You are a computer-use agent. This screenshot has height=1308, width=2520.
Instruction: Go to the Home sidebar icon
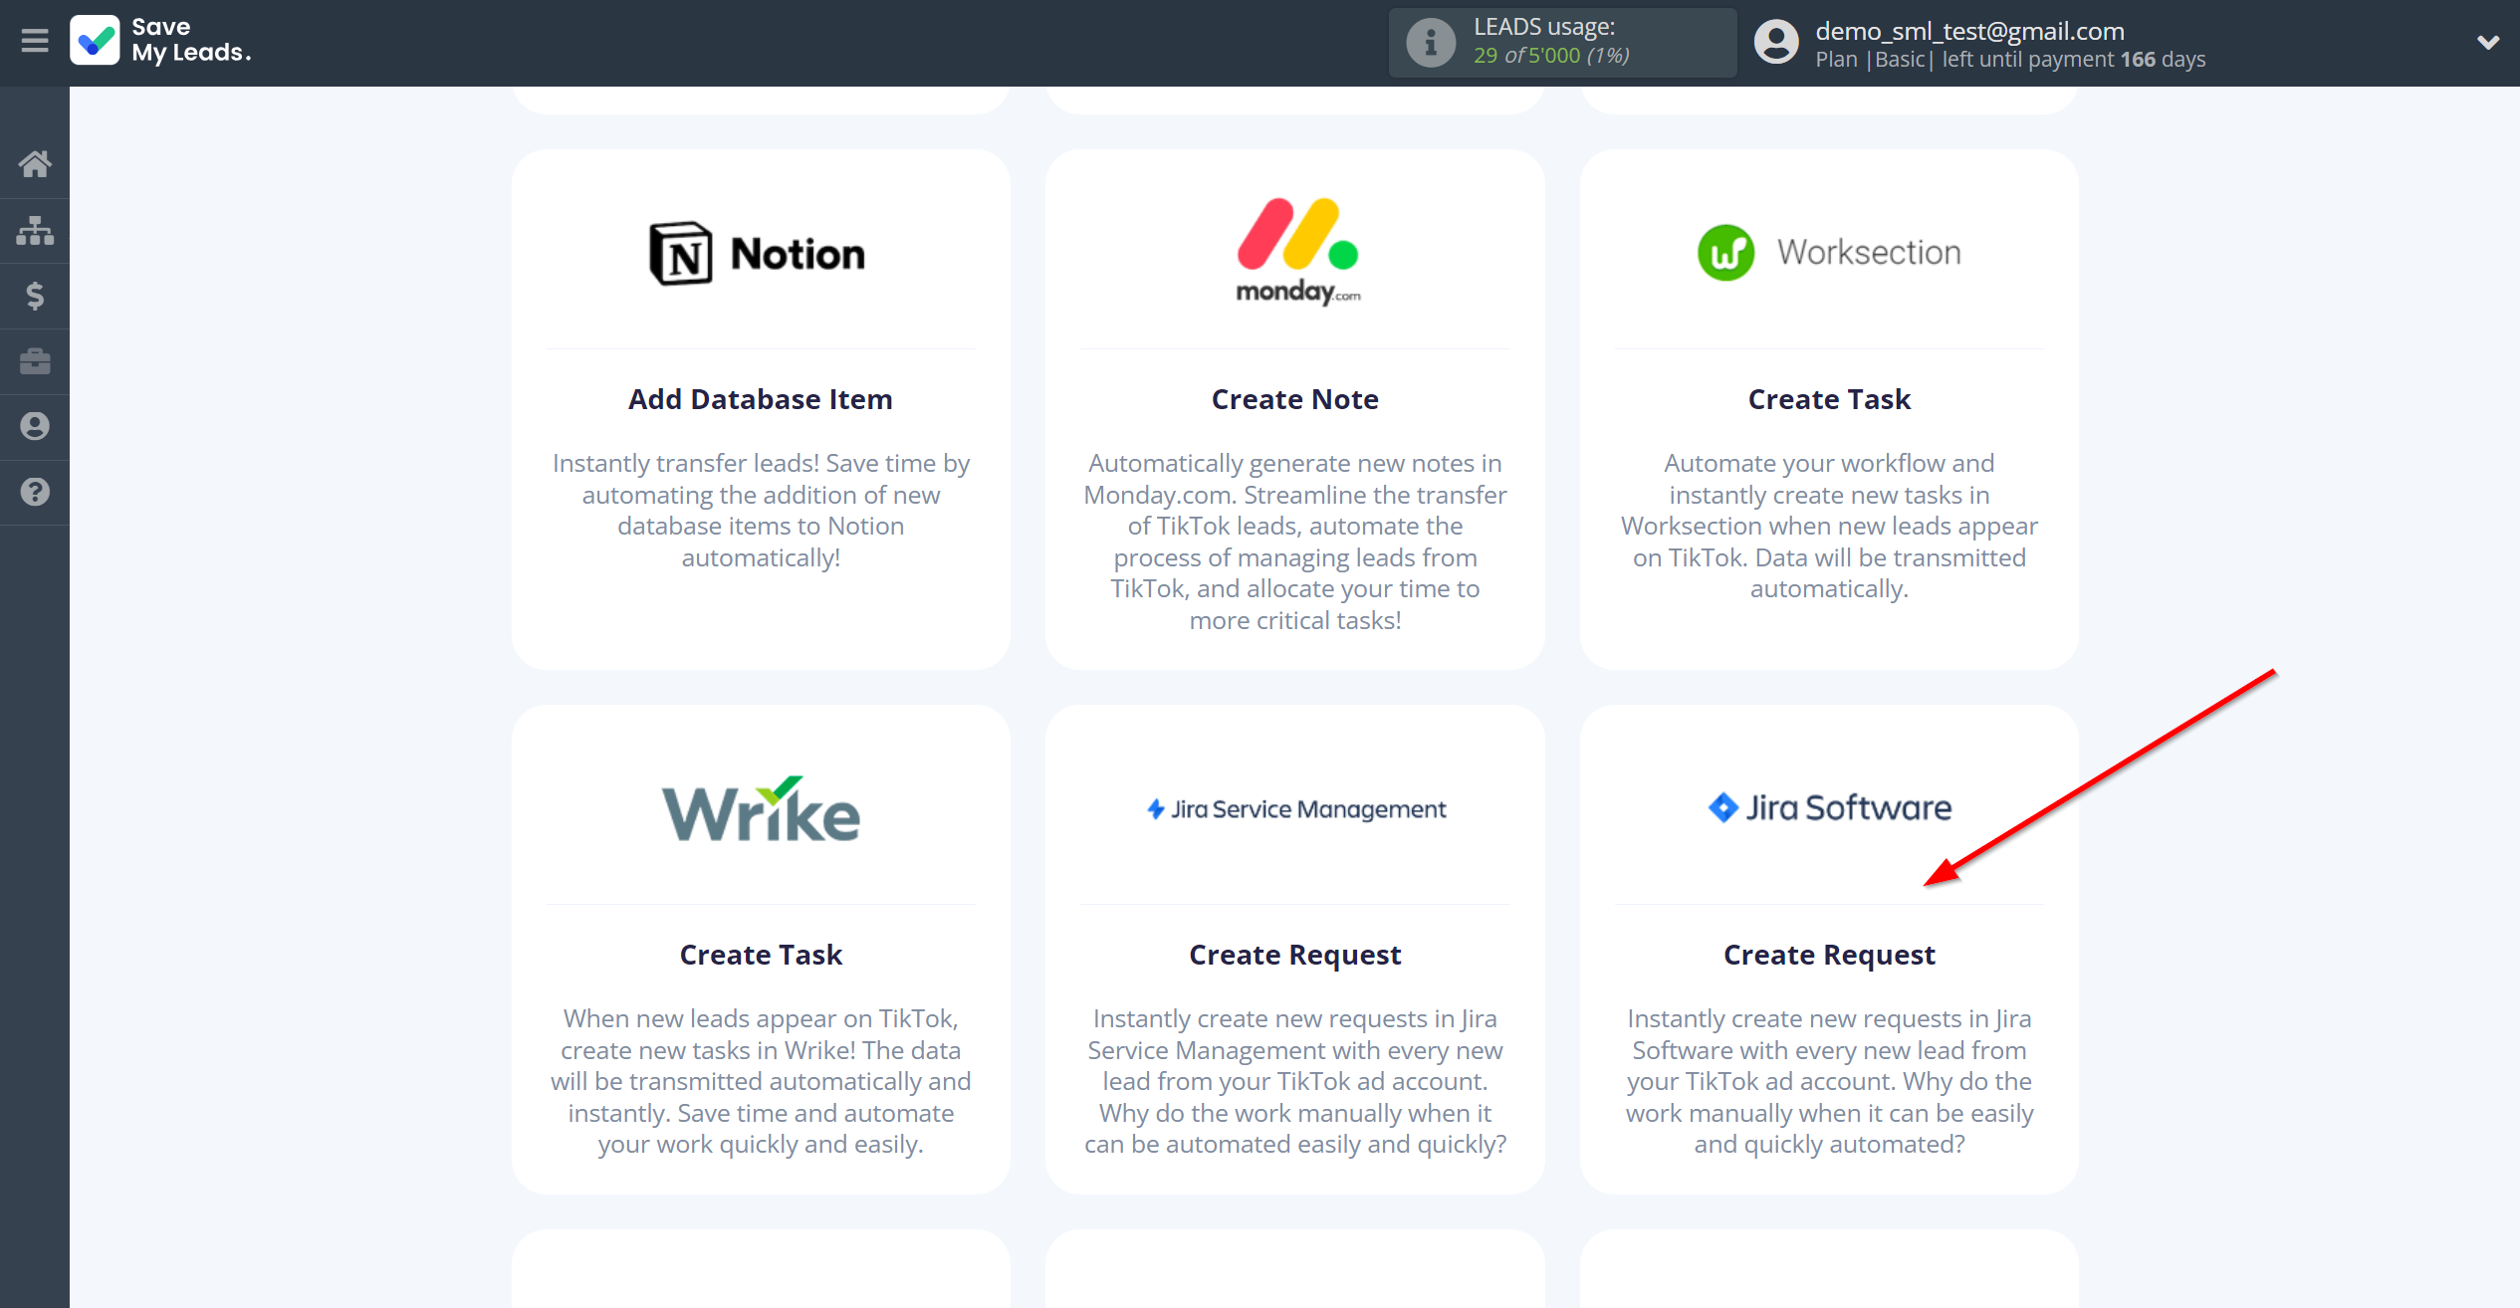(x=35, y=164)
